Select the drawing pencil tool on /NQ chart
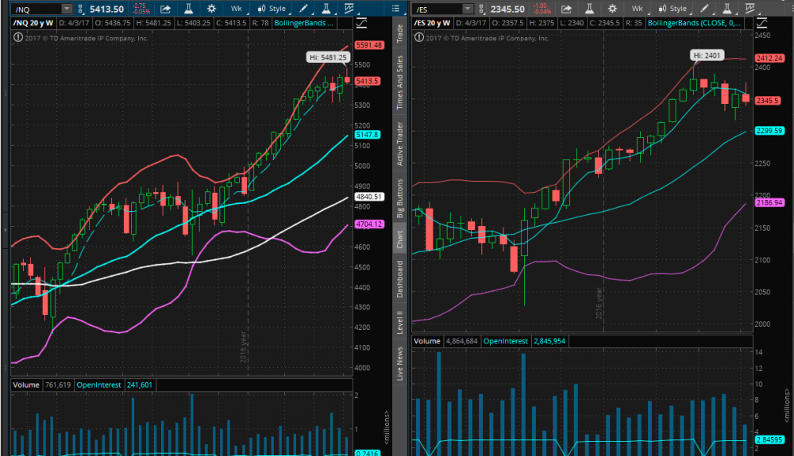 pyautogui.click(x=303, y=9)
